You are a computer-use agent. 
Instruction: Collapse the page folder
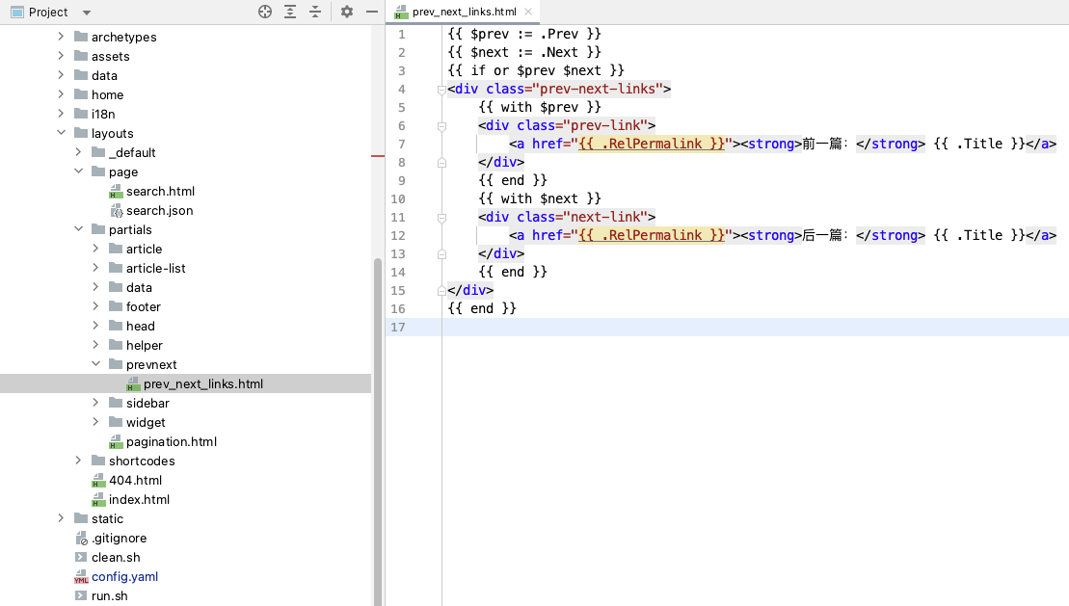pos(78,171)
